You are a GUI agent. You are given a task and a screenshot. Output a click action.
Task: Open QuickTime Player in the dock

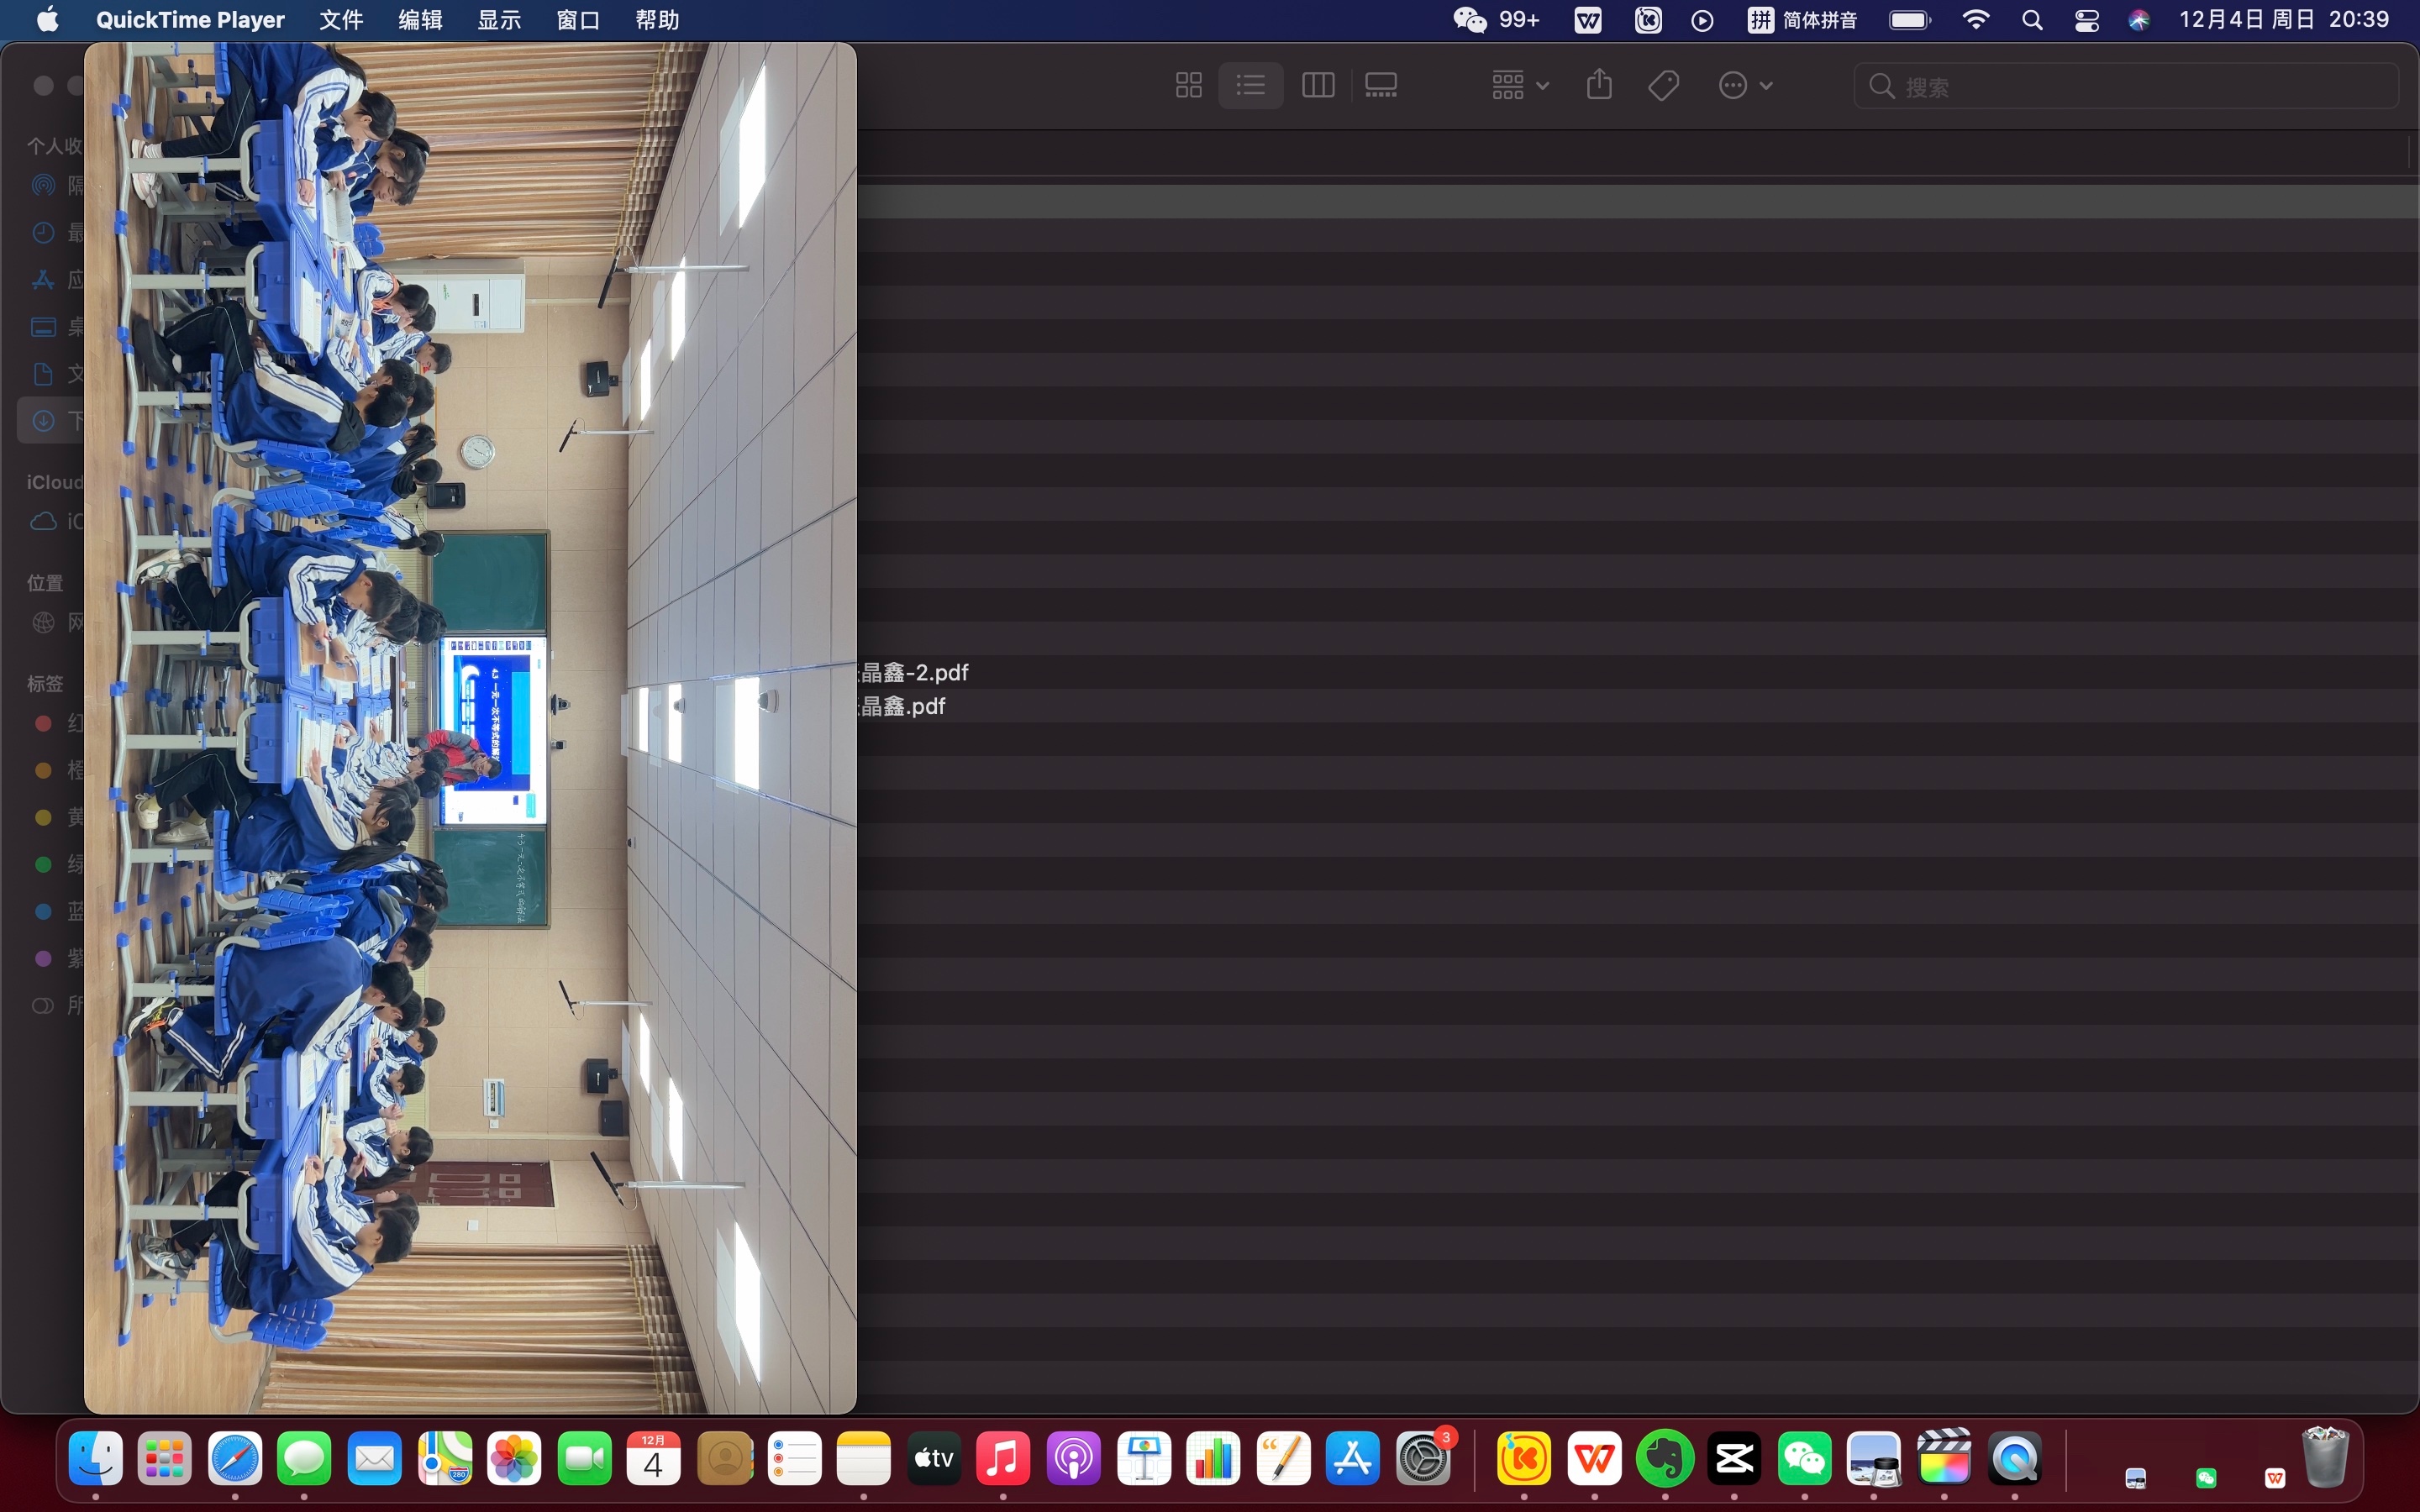click(x=2014, y=1460)
